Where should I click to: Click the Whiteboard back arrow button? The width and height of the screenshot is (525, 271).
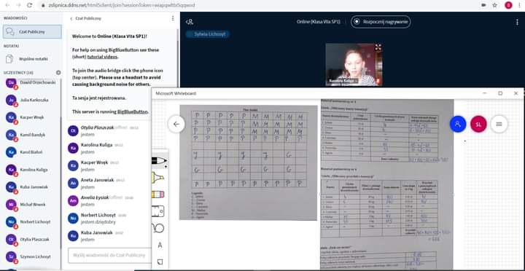[x=176, y=125]
